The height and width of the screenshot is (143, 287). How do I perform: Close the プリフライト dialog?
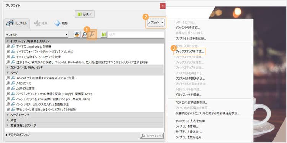(x=163, y=6)
